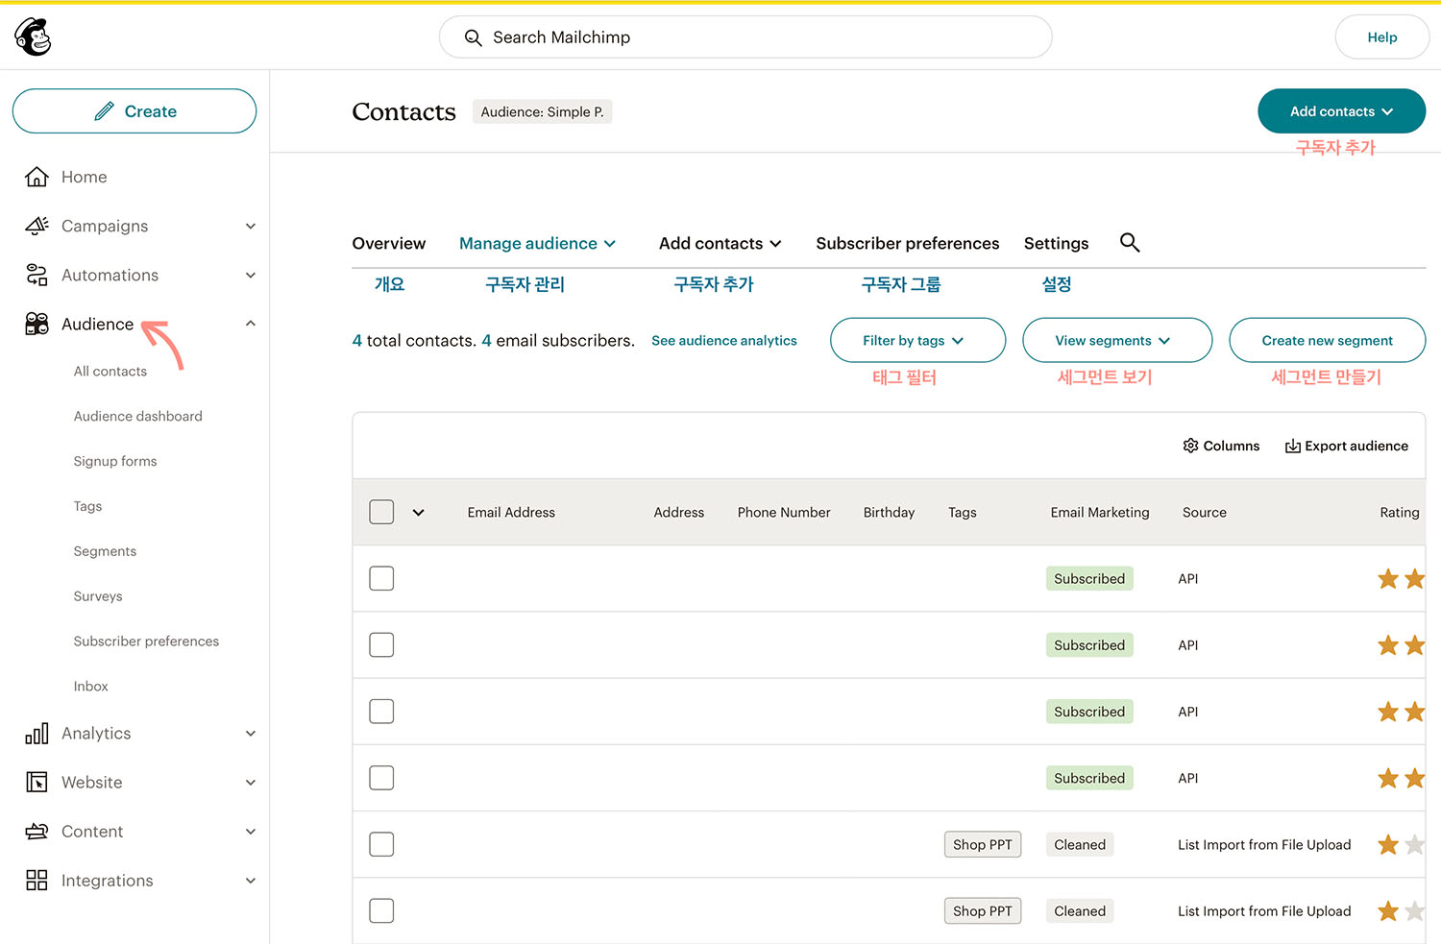Open Surveys in the sidebar

98,596
